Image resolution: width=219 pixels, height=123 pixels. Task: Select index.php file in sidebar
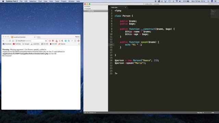coord(96,11)
